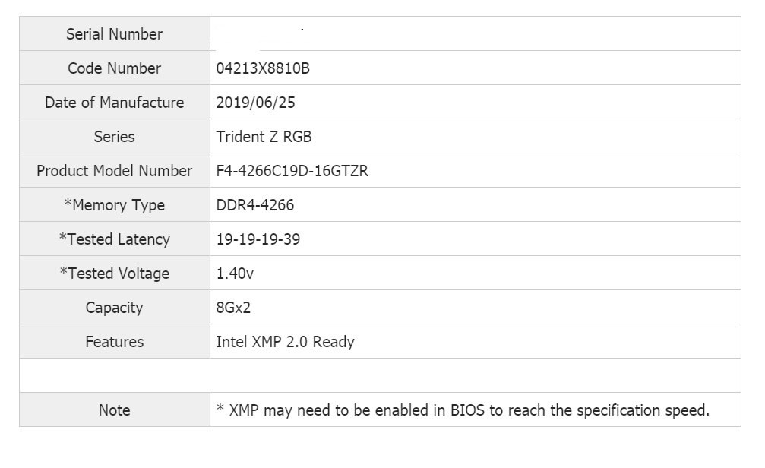Click the Product Model Number label
This screenshot has width=765, height=468.
click(114, 171)
